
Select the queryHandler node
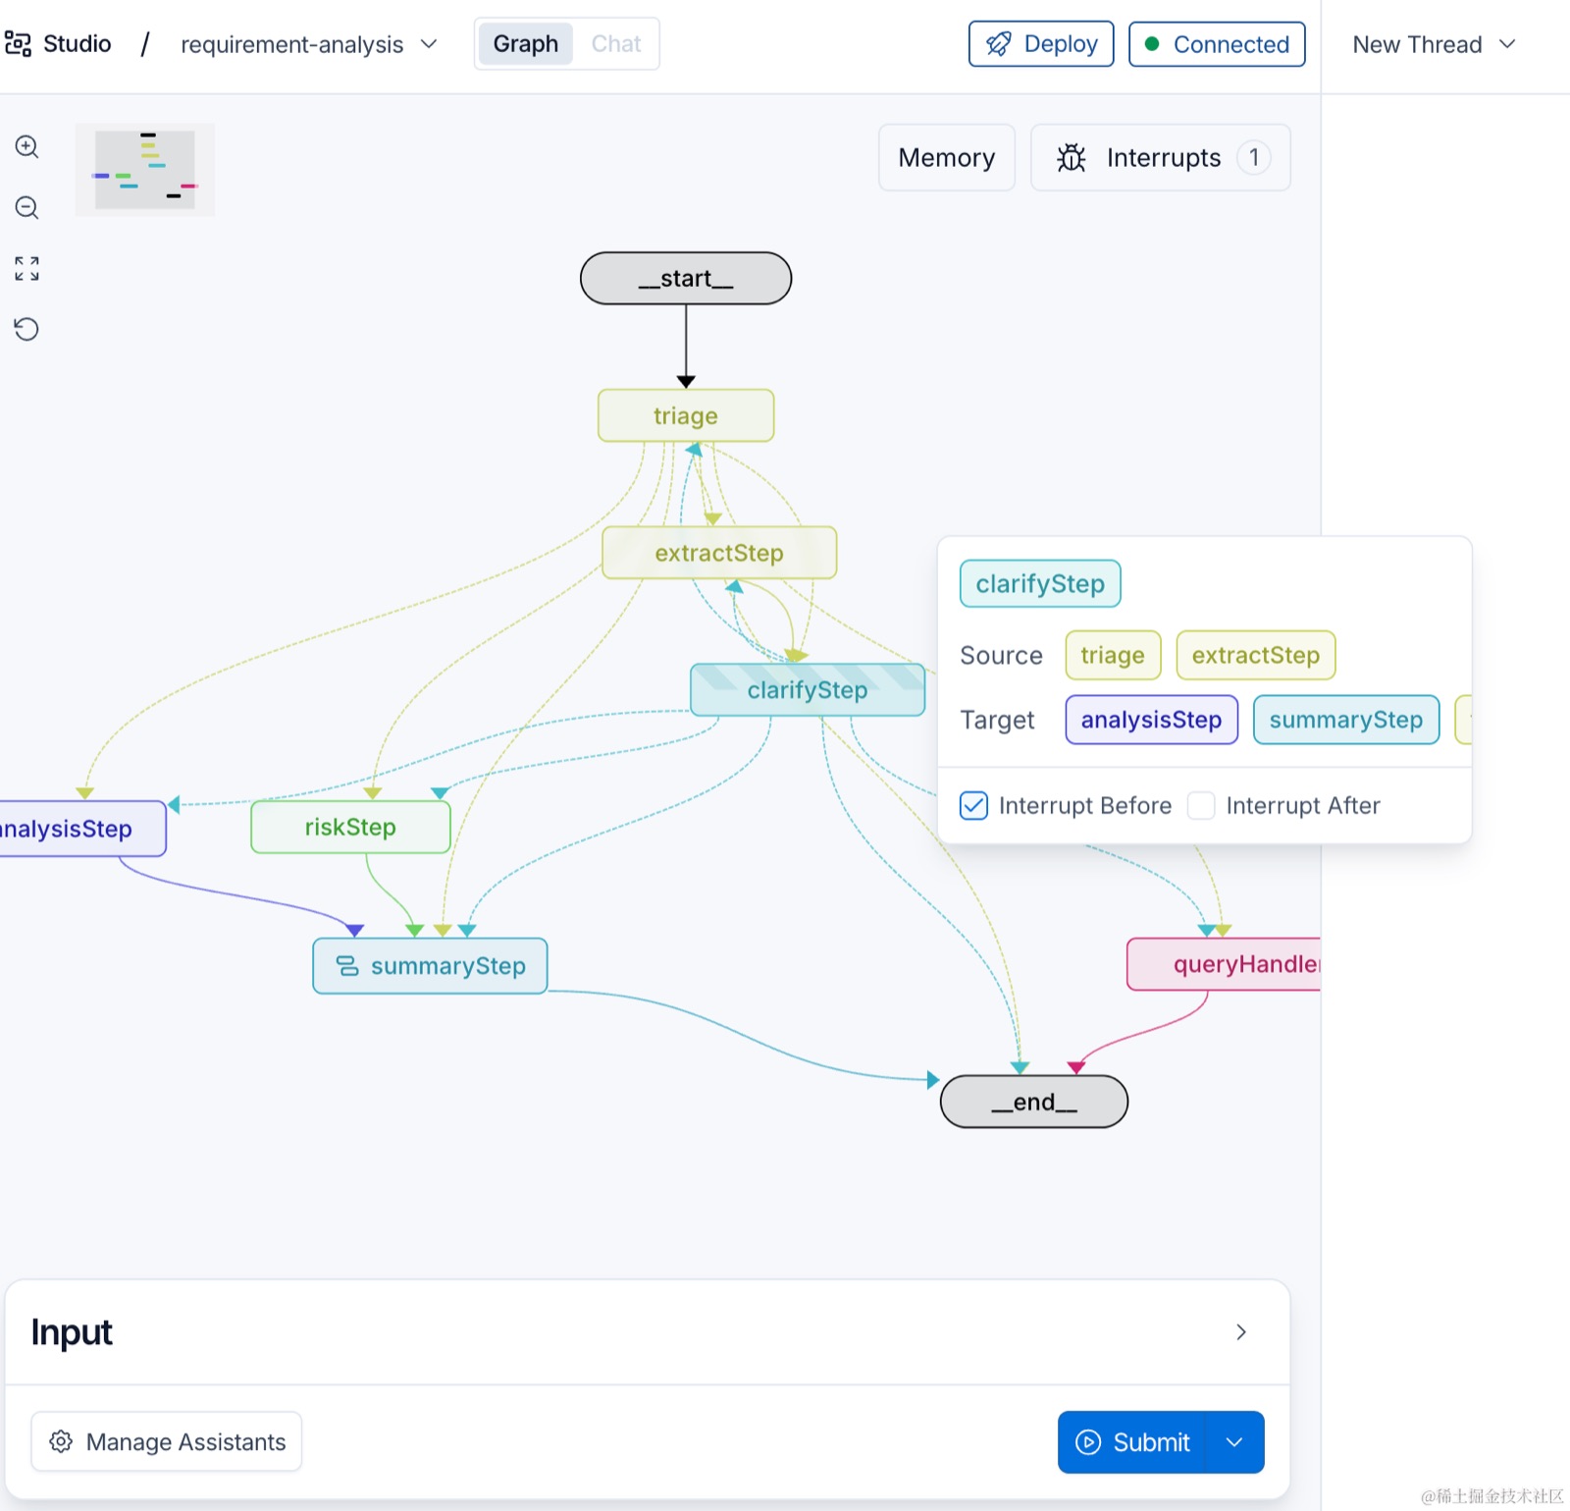click(x=1225, y=964)
